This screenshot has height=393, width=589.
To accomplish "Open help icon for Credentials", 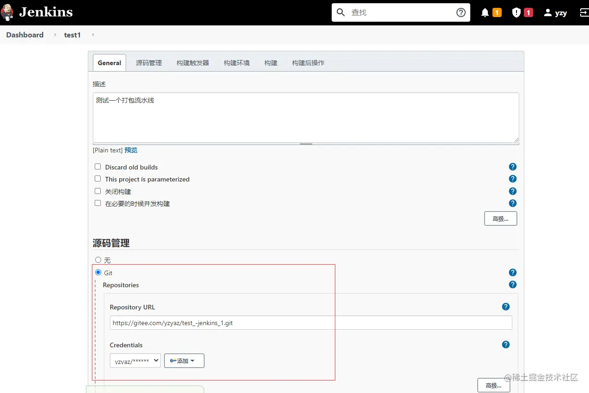I will (x=506, y=345).
